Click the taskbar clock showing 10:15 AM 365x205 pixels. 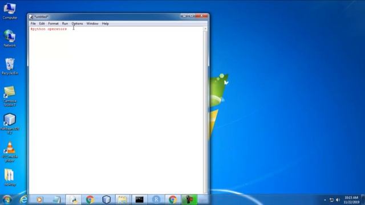pyautogui.click(x=351, y=200)
